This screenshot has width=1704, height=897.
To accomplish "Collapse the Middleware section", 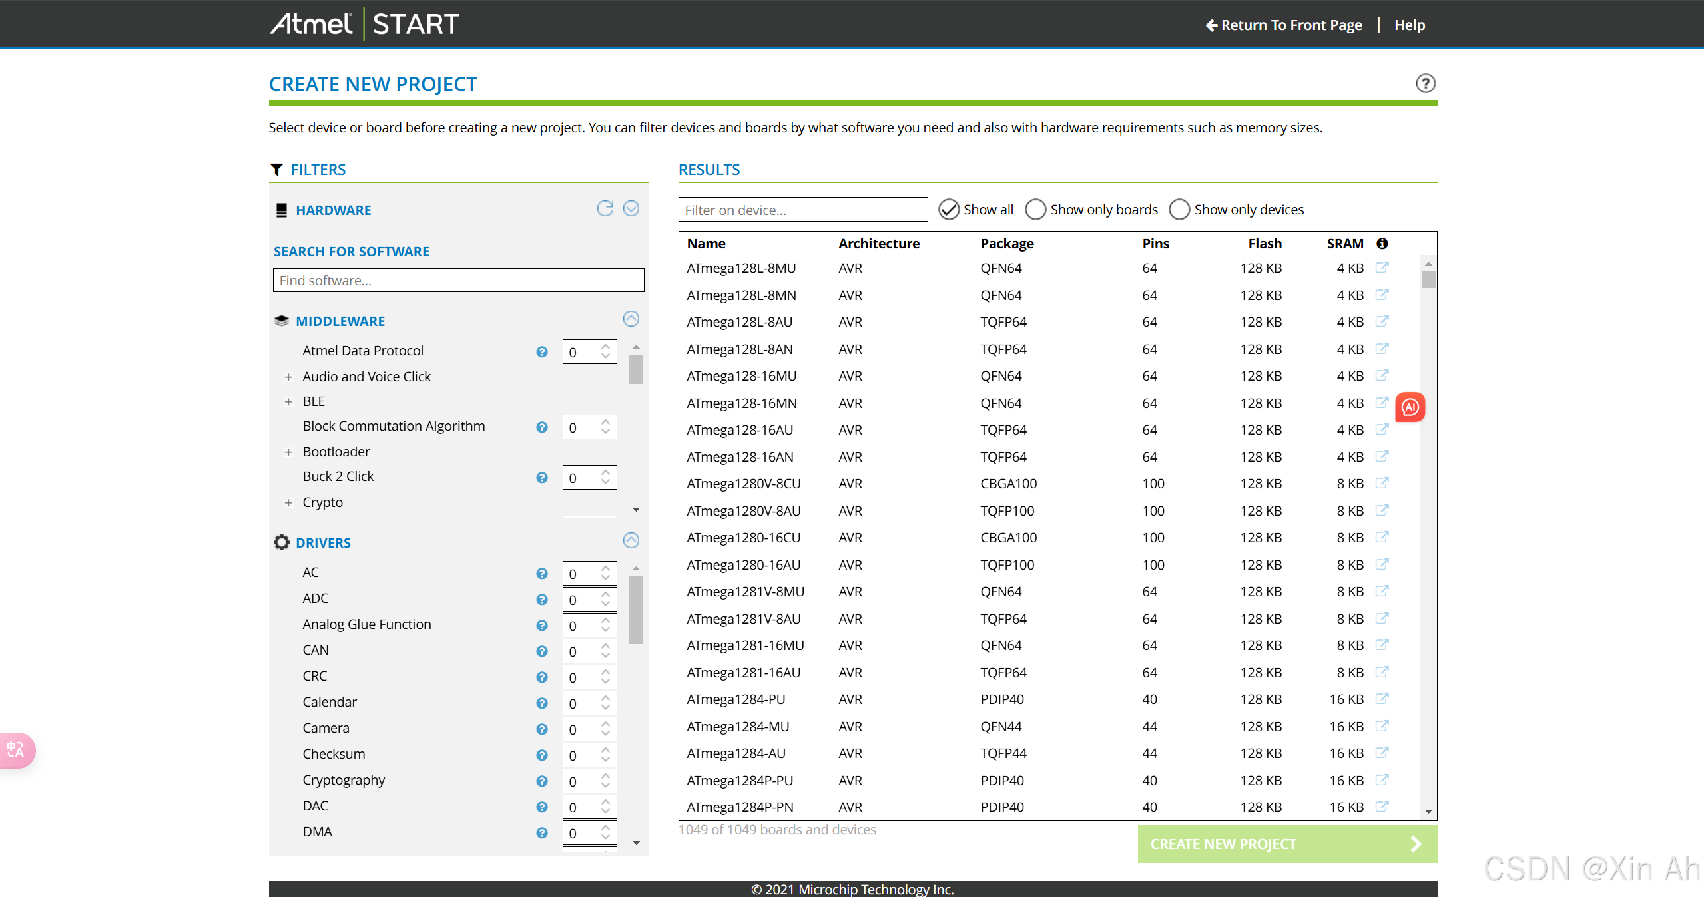I will (631, 319).
